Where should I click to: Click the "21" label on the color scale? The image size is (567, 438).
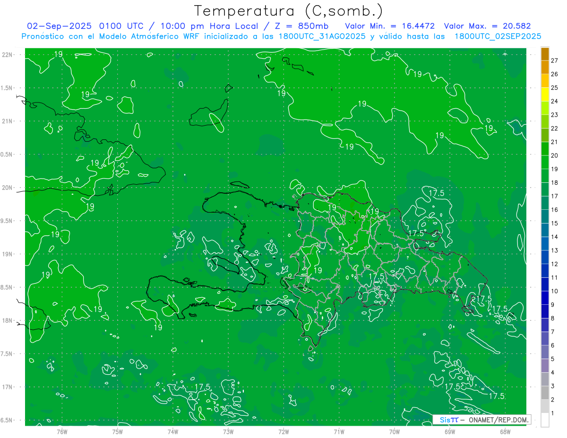tap(555, 142)
